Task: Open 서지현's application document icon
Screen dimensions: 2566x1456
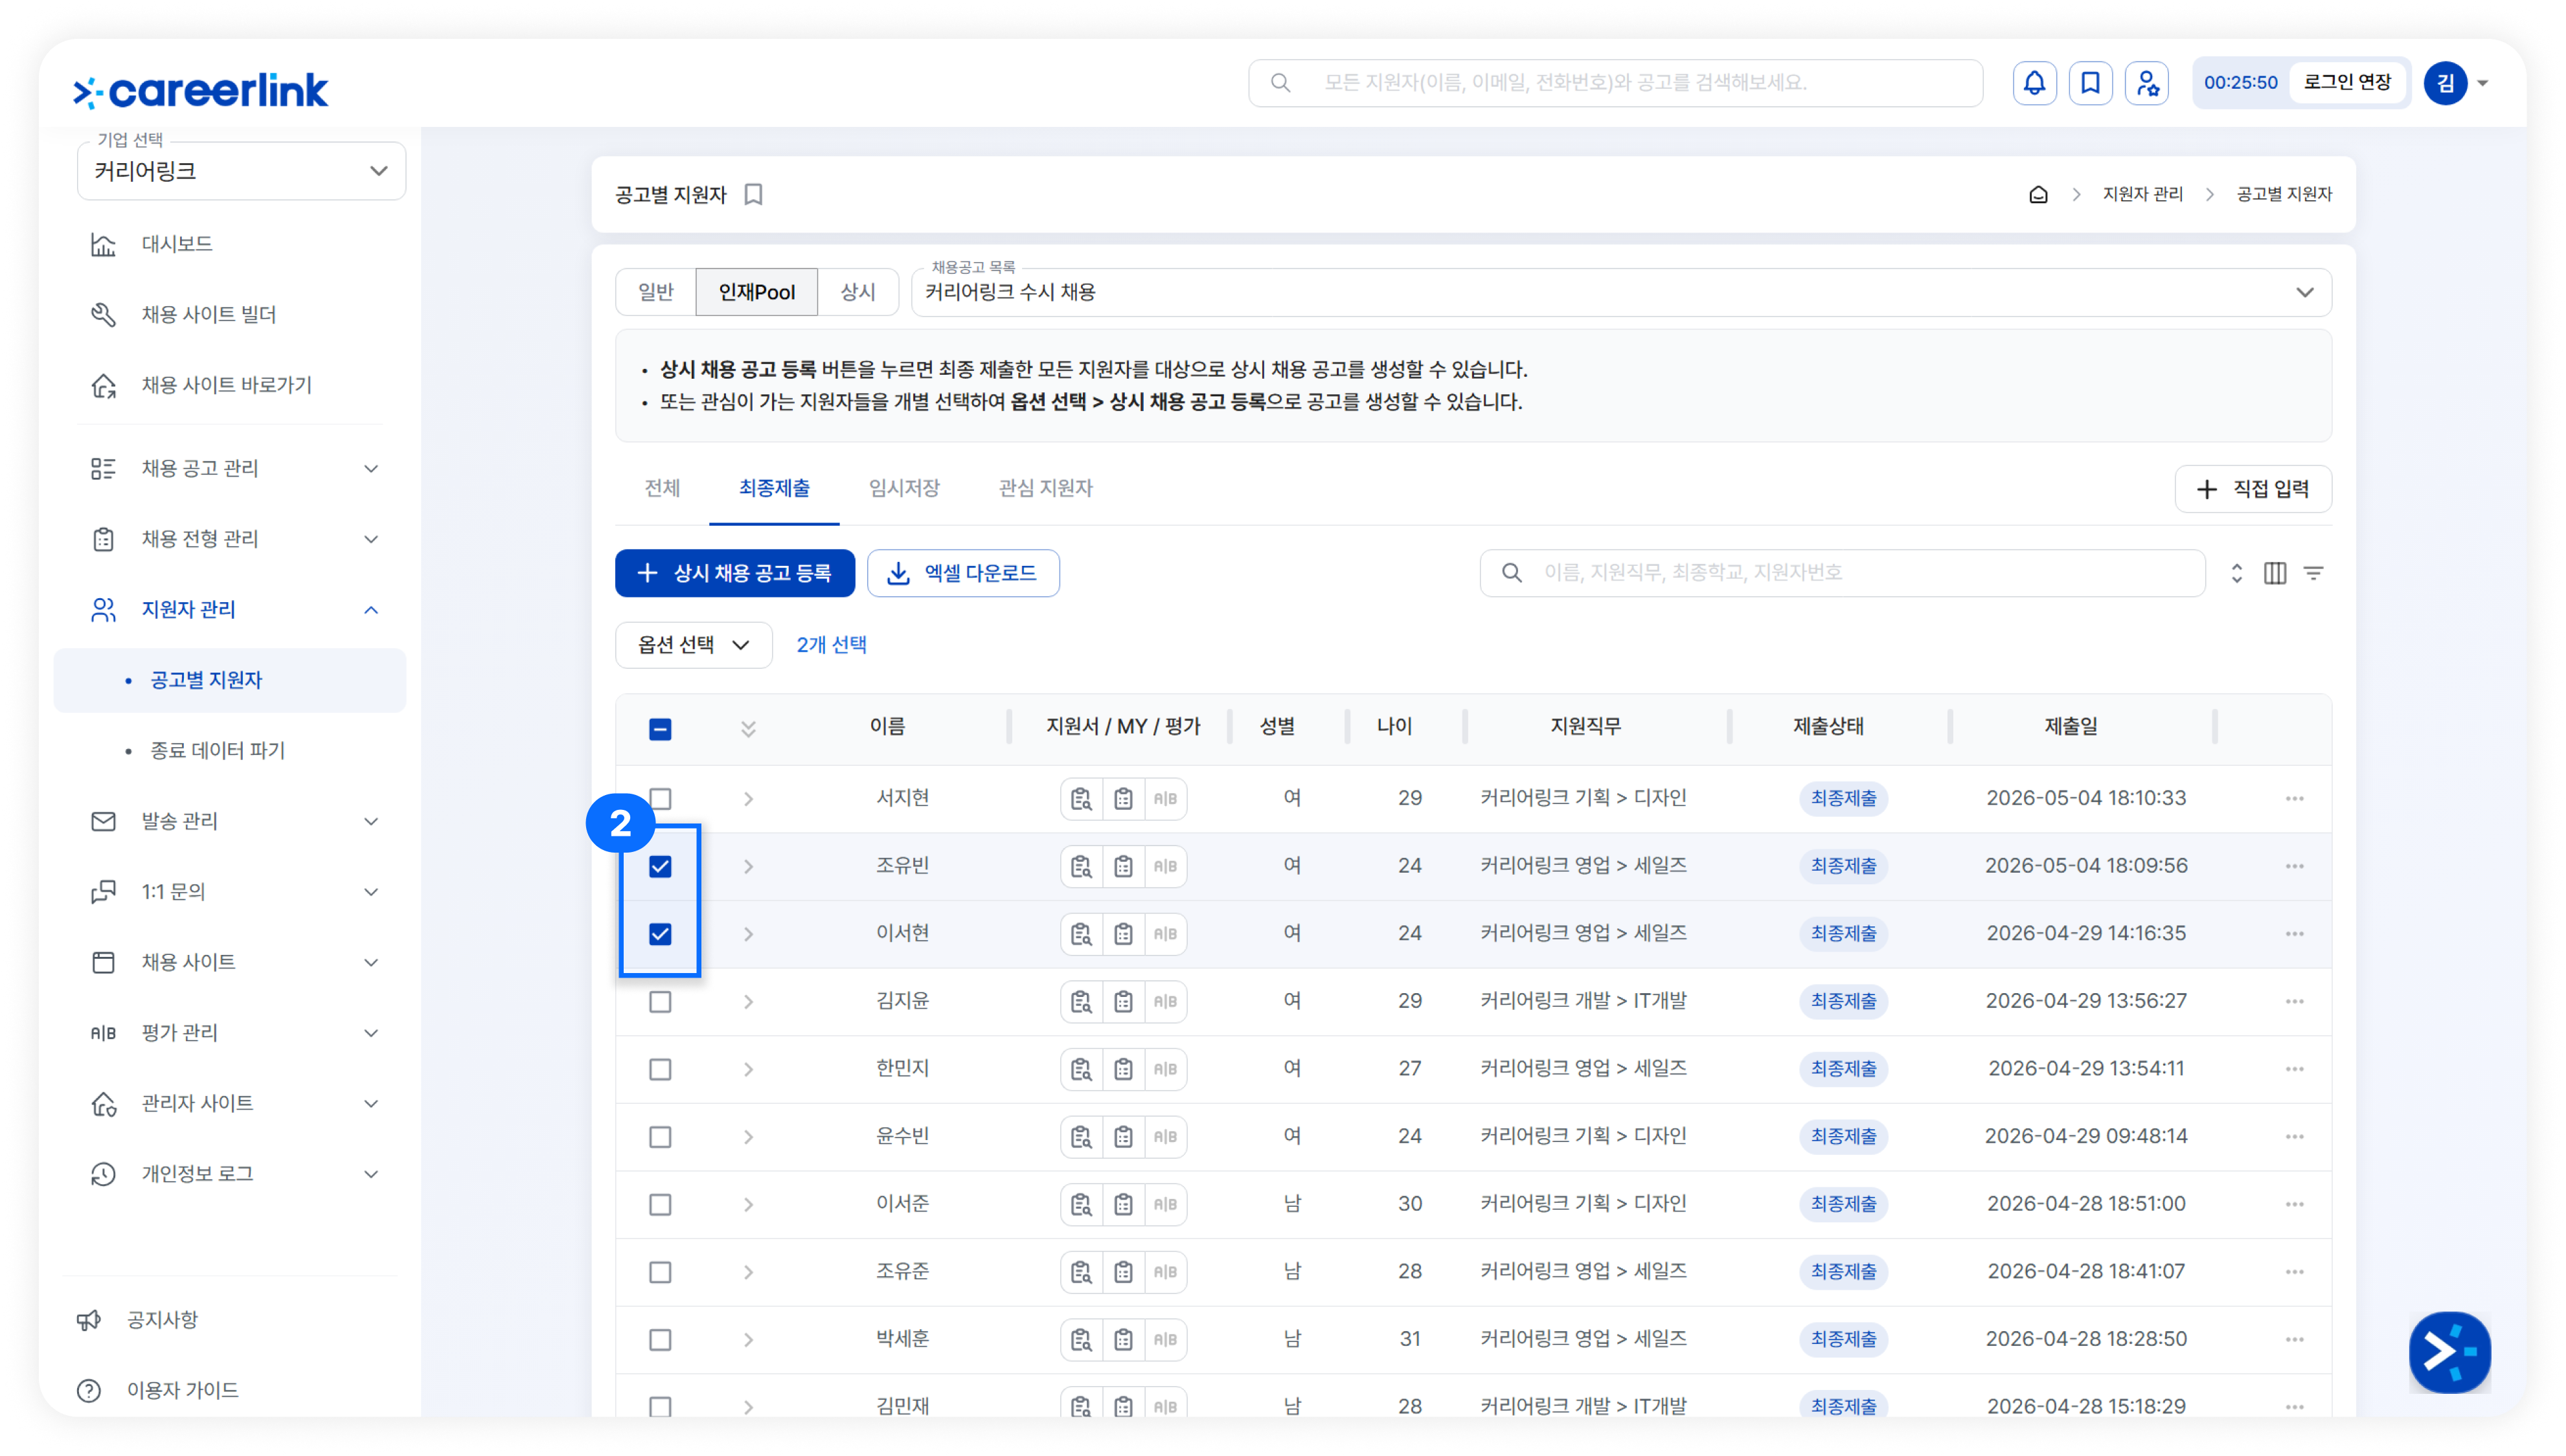Action: pos(1082,799)
